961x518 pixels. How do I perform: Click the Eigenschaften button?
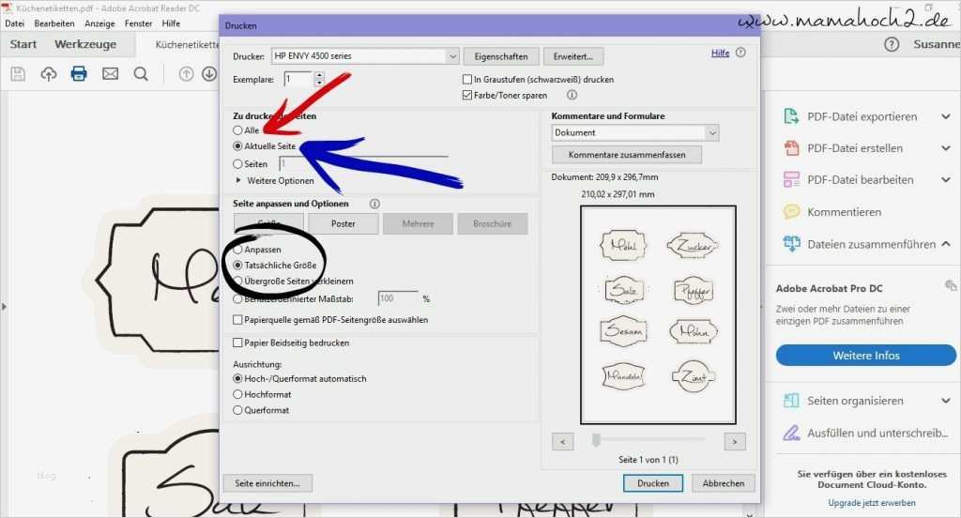(501, 56)
